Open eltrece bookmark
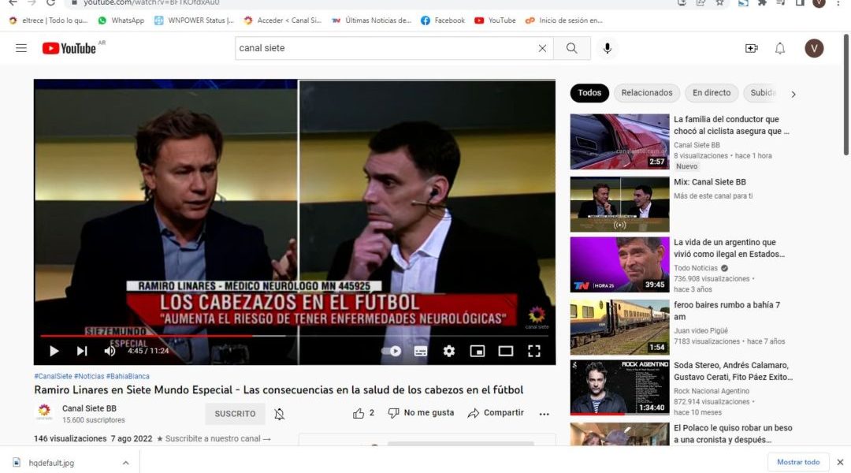 tap(48, 20)
